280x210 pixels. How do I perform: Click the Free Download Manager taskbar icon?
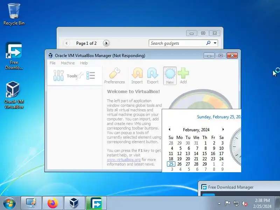click(x=96, y=203)
